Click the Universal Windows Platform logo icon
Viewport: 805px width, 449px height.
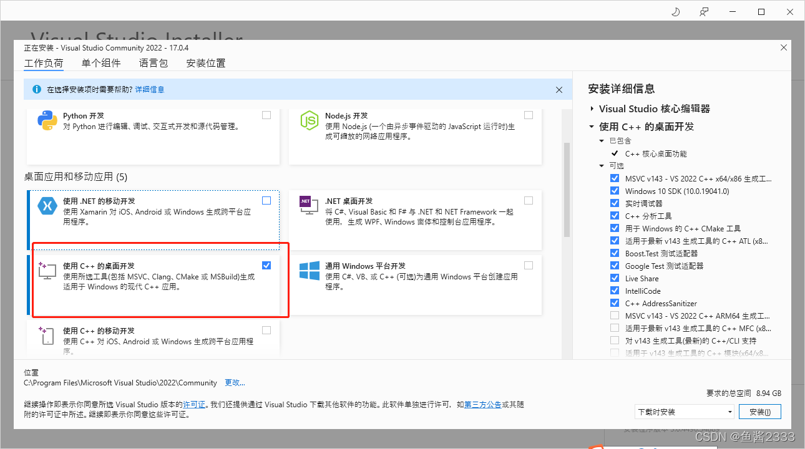[x=310, y=271]
